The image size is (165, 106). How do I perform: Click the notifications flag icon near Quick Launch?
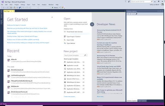click(x=125, y=1)
